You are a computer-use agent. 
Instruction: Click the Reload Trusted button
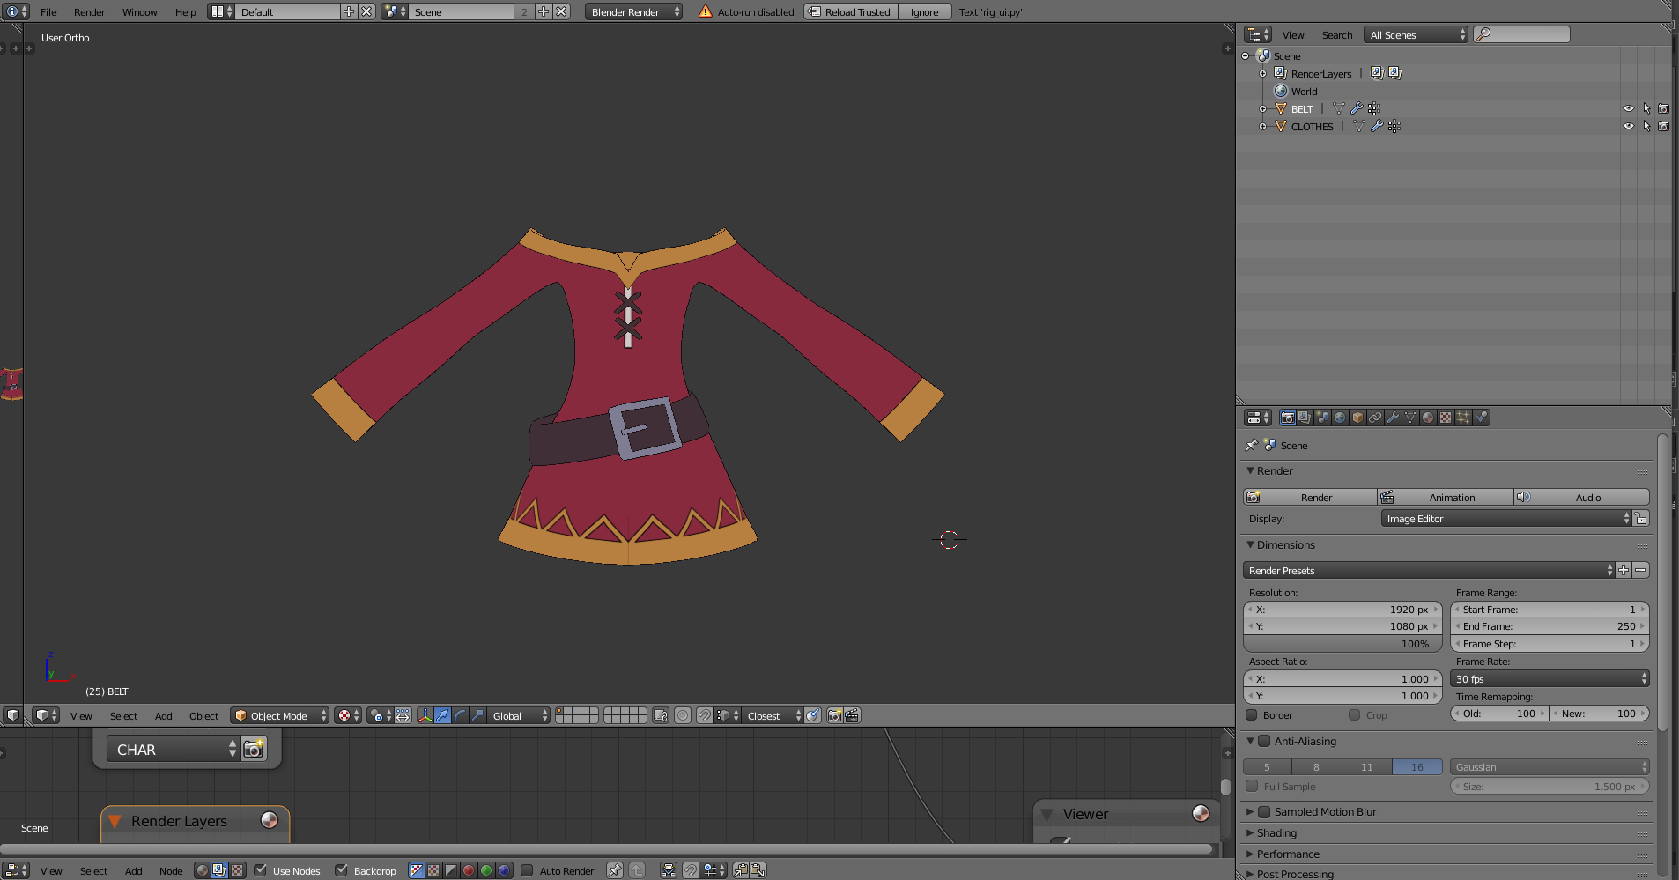pyautogui.click(x=851, y=11)
